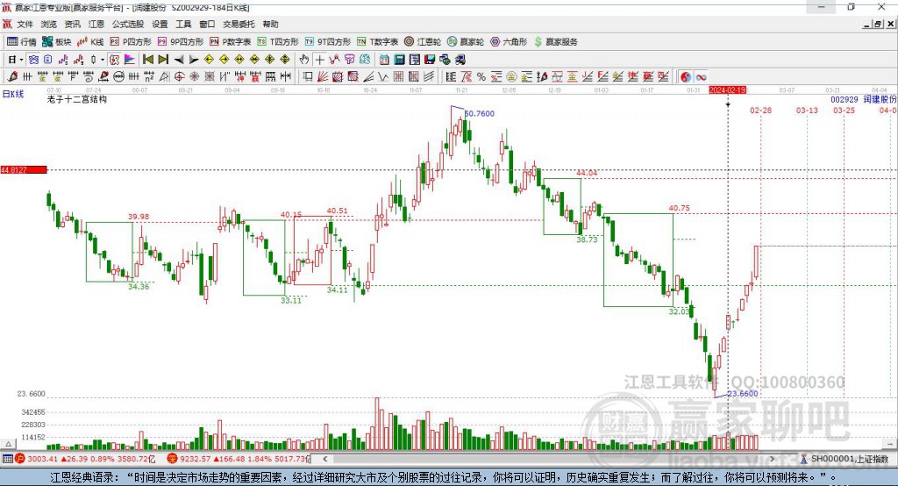This screenshot has width=898, height=486.
Task: Open the 行情 quotes view
Action: coord(21,42)
